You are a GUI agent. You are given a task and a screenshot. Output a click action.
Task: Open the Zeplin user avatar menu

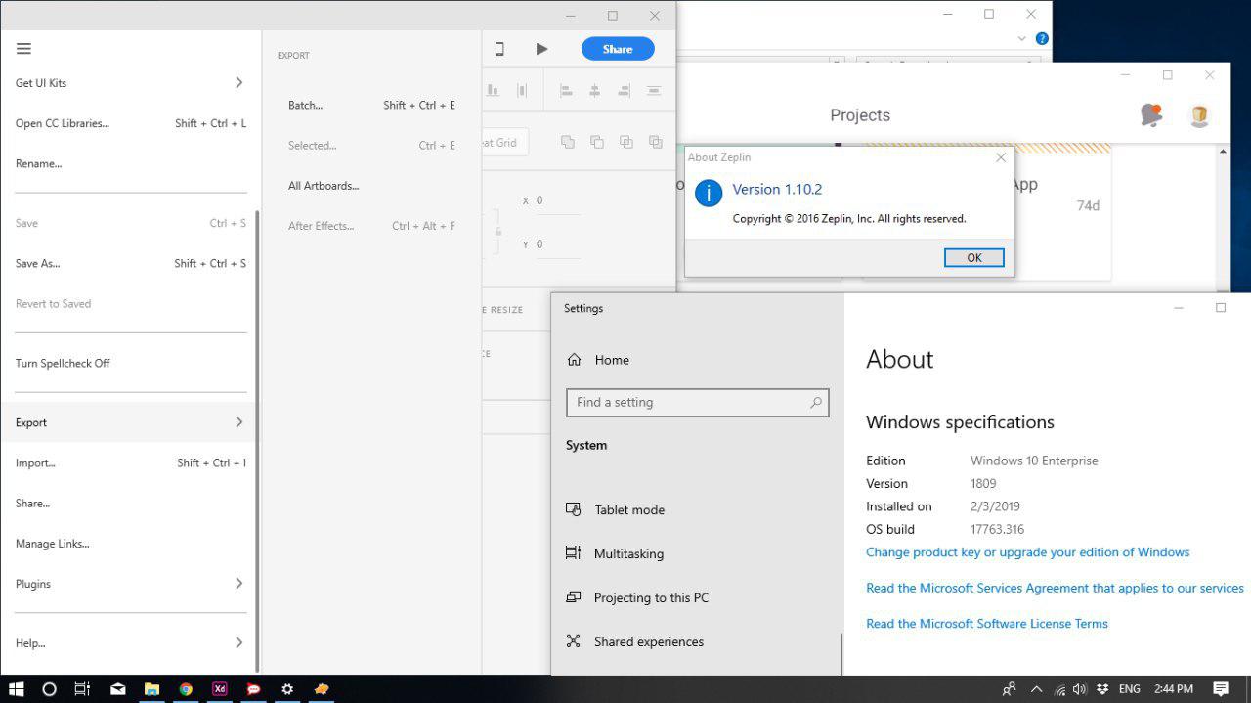click(1200, 114)
